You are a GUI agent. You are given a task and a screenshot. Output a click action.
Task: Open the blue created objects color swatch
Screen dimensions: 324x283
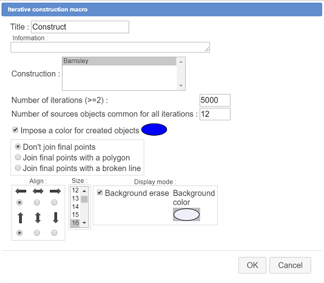(154, 130)
